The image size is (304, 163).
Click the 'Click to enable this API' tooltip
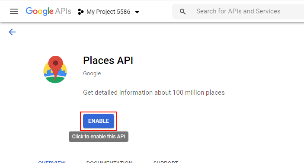click(x=99, y=137)
